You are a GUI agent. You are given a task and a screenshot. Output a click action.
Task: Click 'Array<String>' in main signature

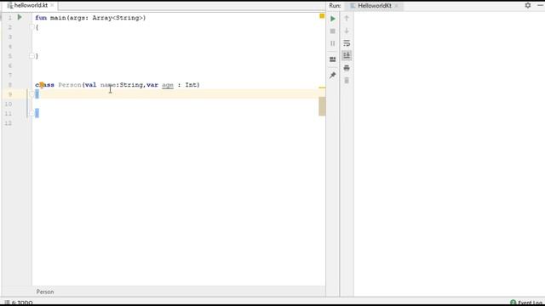[x=118, y=18]
